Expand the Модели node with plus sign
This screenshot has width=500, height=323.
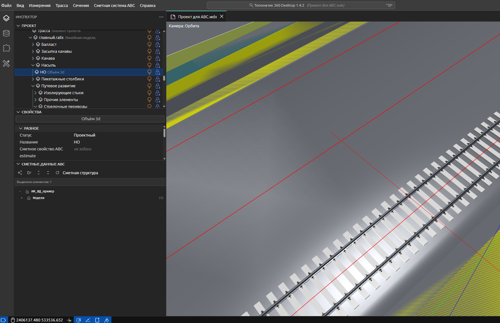tap(22, 198)
